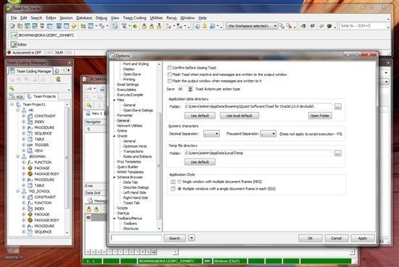Click the Options dialog title bar icon
Image resolution: width=399 pixels, height=267 pixels.
point(112,56)
